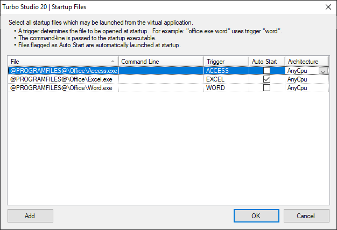This screenshot has width=337, height=230.
Task: Click the Auto Start column header
Action: [266, 62]
